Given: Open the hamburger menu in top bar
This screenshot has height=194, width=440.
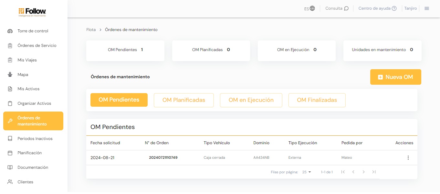Looking at the screenshot, I should (427, 8).
